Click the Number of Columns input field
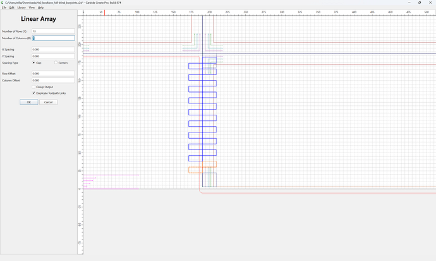 coord(53,38)
